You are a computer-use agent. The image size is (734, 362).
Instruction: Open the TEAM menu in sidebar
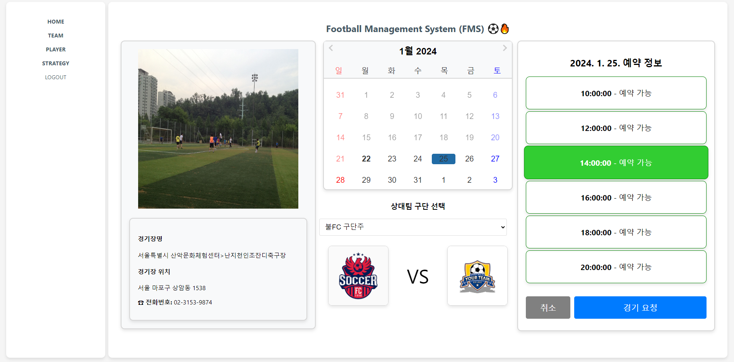(56, 36)
